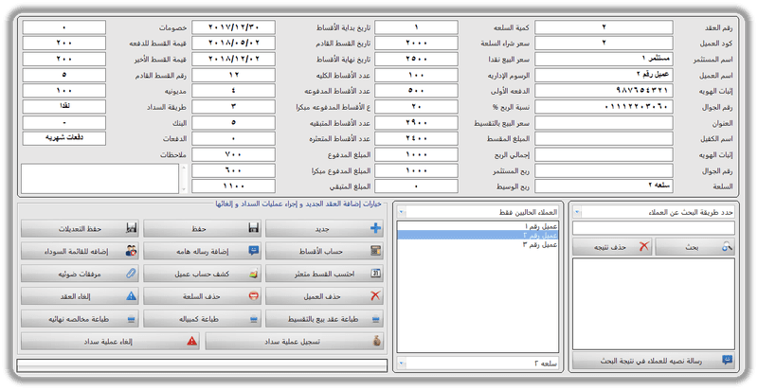Click the calculator icon for حساب الأقساط
Viewport: 758px width, 390px height.
[x=375, y=252]
